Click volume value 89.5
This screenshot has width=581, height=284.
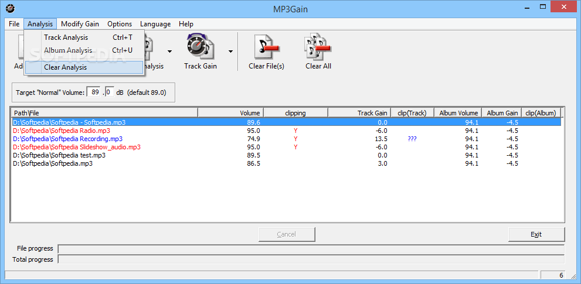tap(253, 155)
